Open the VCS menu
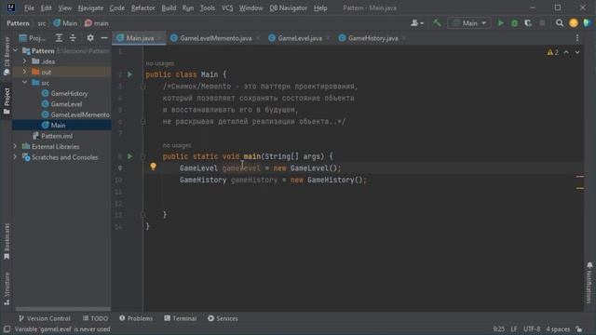This screenshot has width=596, height=335. tap(227, 7)
